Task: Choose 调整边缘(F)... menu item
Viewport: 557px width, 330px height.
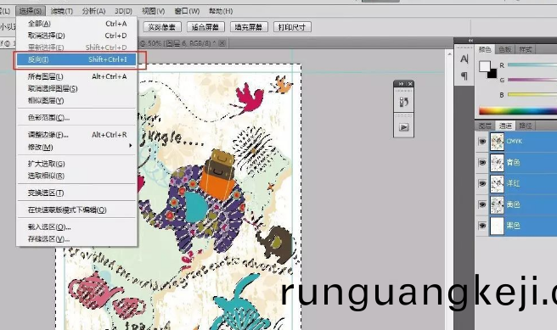Action: tap(77, 135)
